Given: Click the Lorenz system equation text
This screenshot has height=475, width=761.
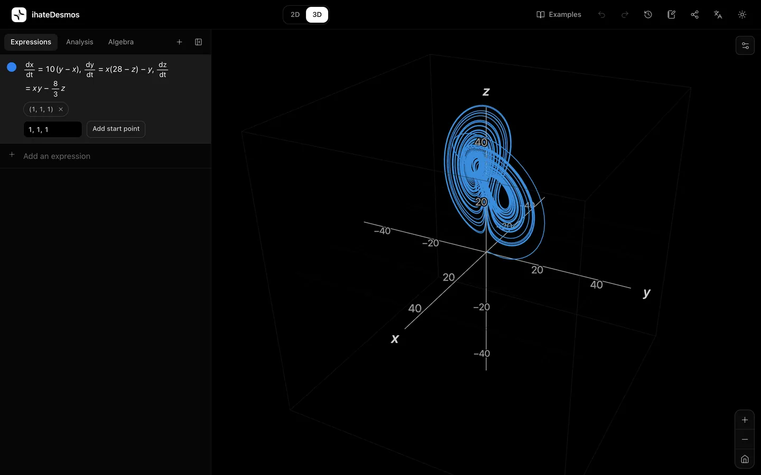Looking at the screenshot, I should tap(97, 79).
